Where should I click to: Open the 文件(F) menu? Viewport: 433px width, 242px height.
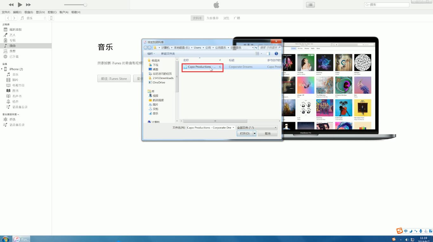point(6,12)
